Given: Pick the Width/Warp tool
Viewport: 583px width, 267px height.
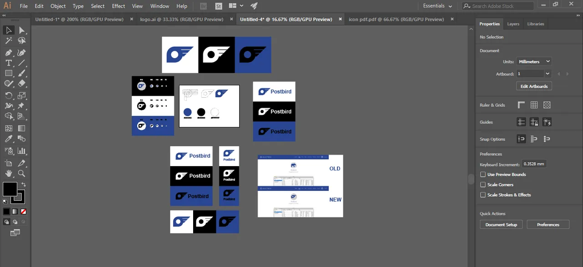Looking at the screenshot, I should 9,106.
